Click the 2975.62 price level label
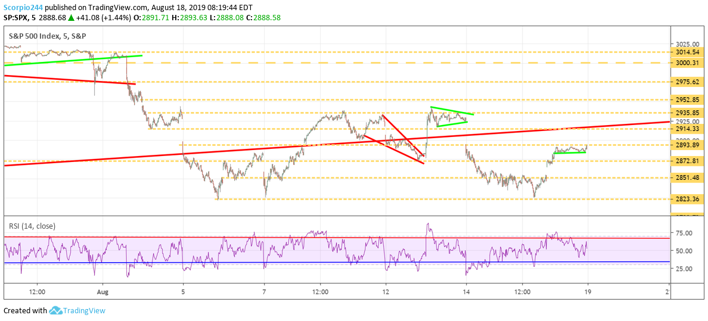Viewport: 708px width, 321px height. pyautogui.click(x=688, y=82)
